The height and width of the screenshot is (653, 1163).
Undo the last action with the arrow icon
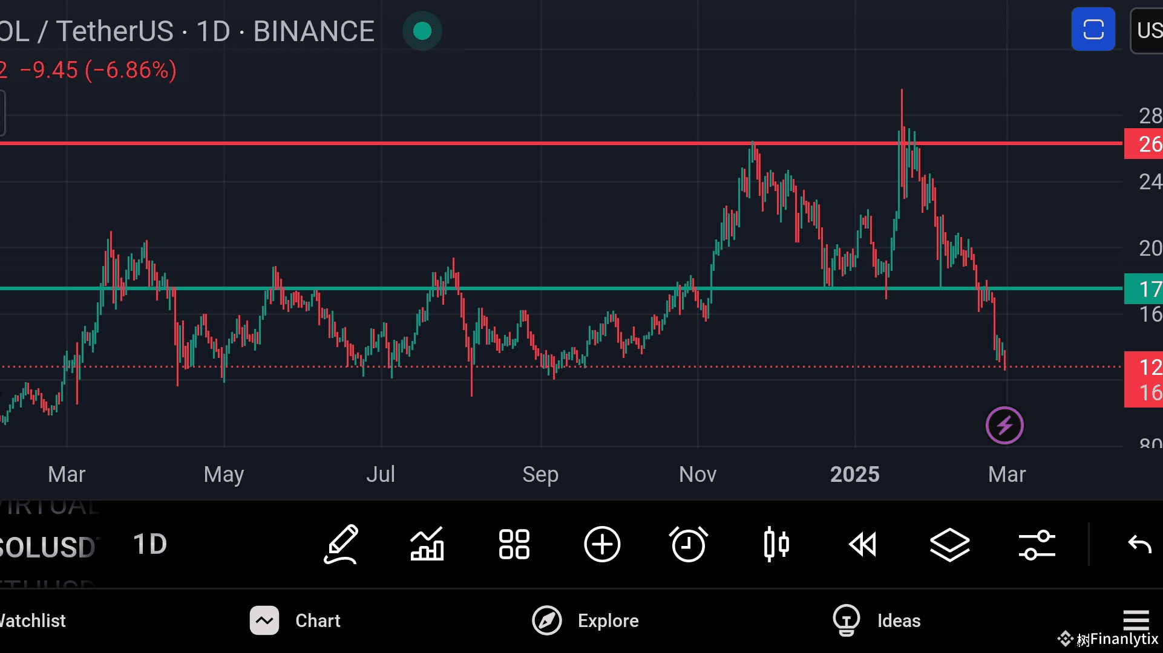point(1139,544)
